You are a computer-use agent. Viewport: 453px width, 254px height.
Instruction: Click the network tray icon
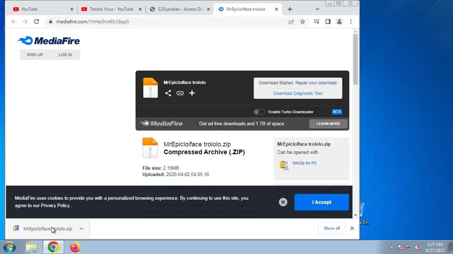[409, 247]
